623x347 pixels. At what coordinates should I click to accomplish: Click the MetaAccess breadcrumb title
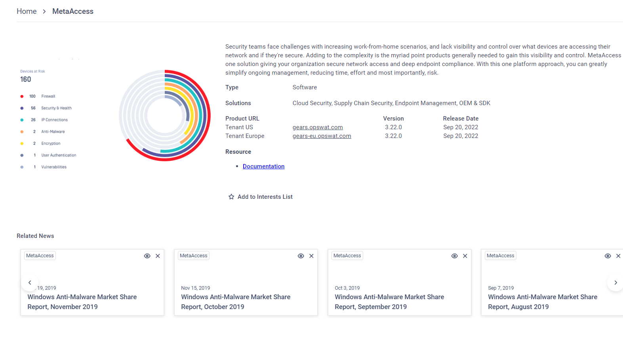(x=73, y=11)
